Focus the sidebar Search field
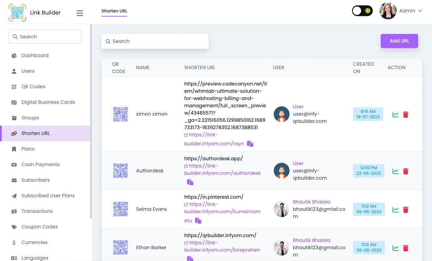The width and height of the screenshot is (432, 261). pos(45,37)
